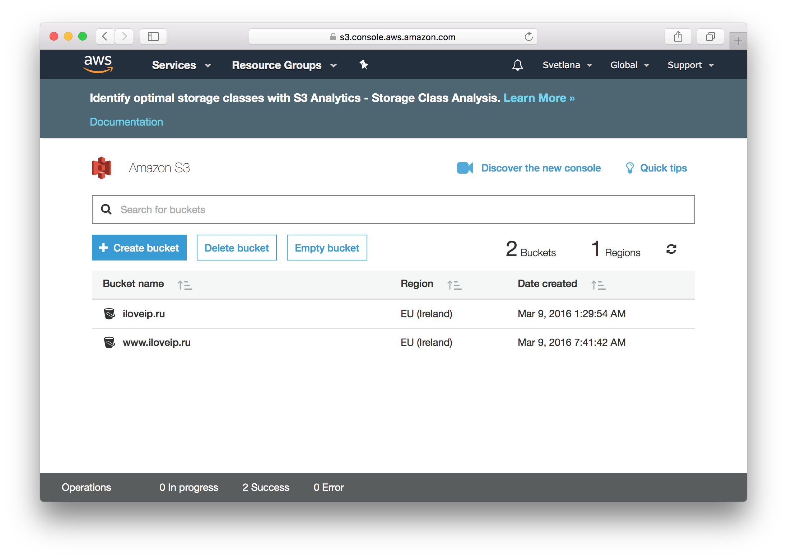Open the Safari share button
Screen dimensions: 787x559
[x=678, y=36]
